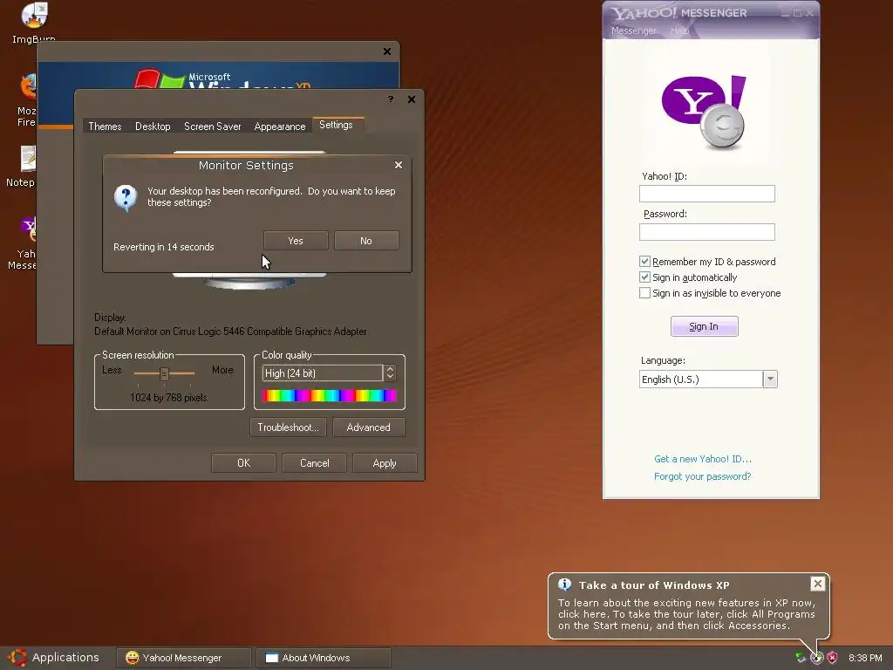Click Get a new Yahoo! ID link
893x670 pixels.
click(x=703, y=459)
